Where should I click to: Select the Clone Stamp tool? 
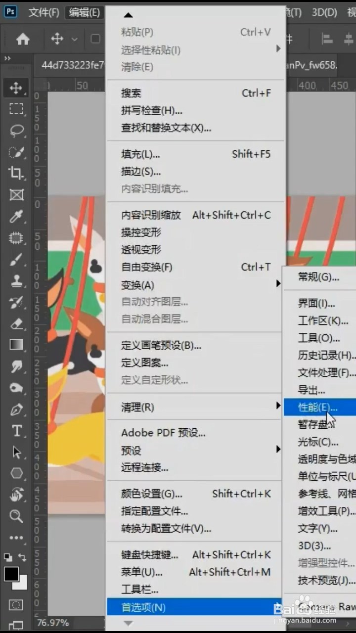[x=16, y=280]
